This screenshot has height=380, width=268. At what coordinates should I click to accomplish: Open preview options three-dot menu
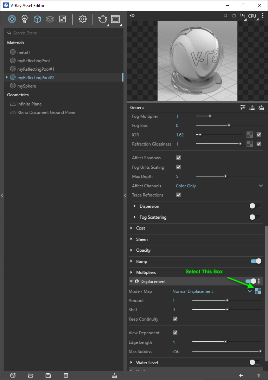tap(262, 15)
